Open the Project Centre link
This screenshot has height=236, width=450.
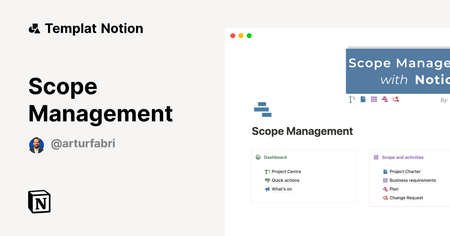point(286,172)
